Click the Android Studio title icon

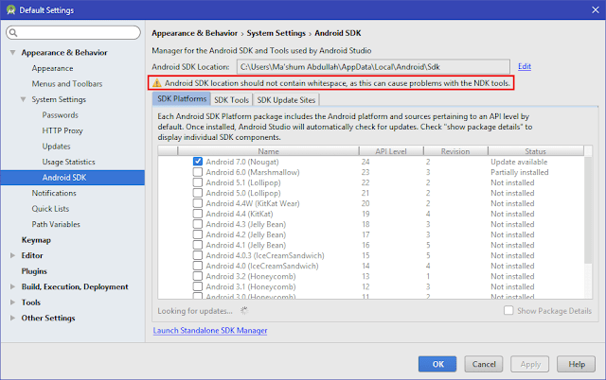(x=10, y=10)
